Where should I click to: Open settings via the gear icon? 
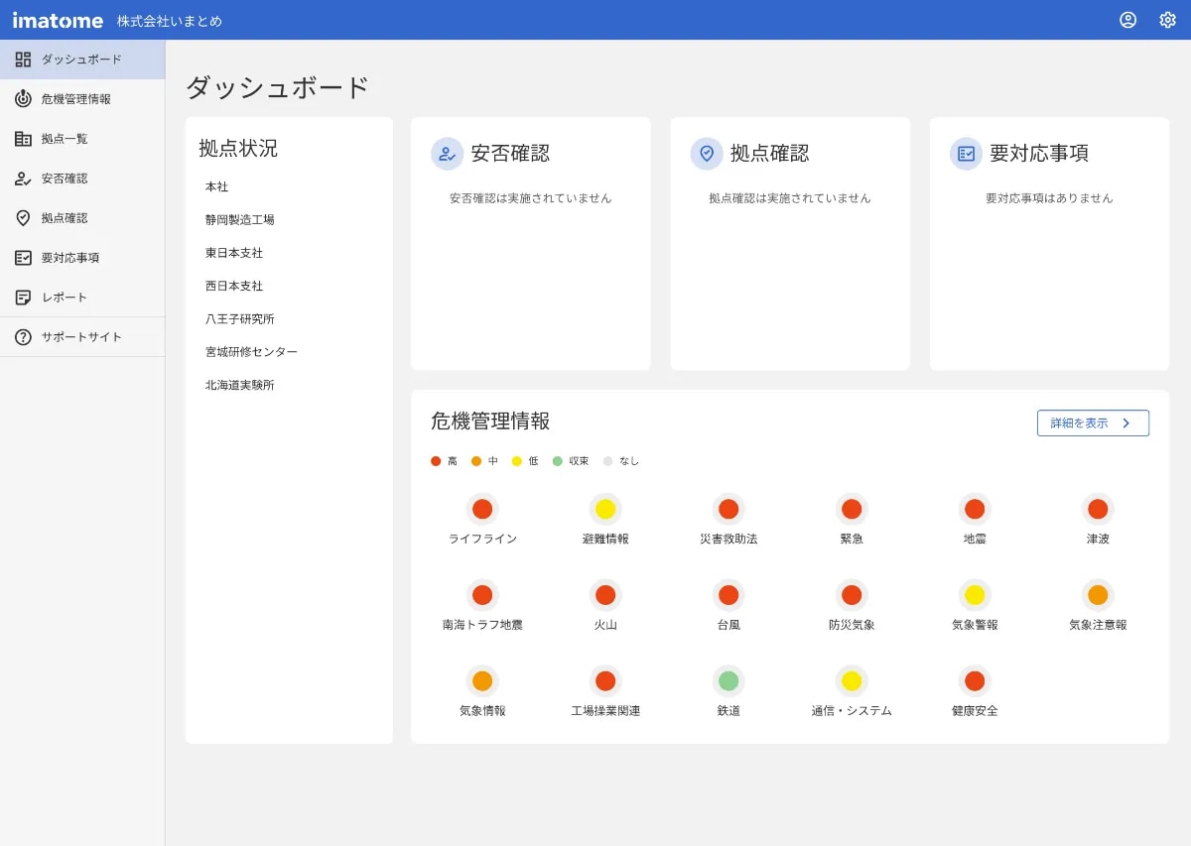click(x=1167, y=20)
